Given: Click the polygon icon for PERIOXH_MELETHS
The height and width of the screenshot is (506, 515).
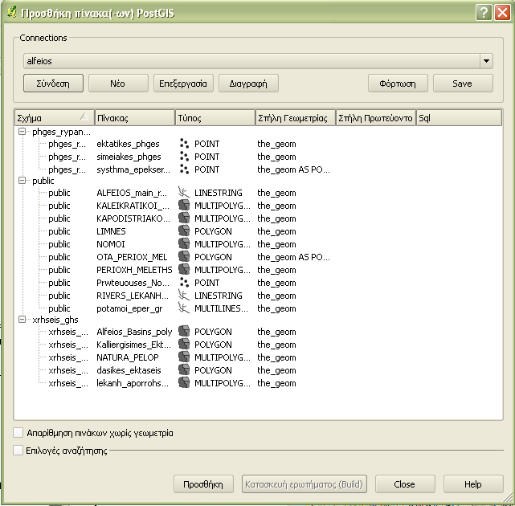Looking at the screenshot, I should [184, 269].
